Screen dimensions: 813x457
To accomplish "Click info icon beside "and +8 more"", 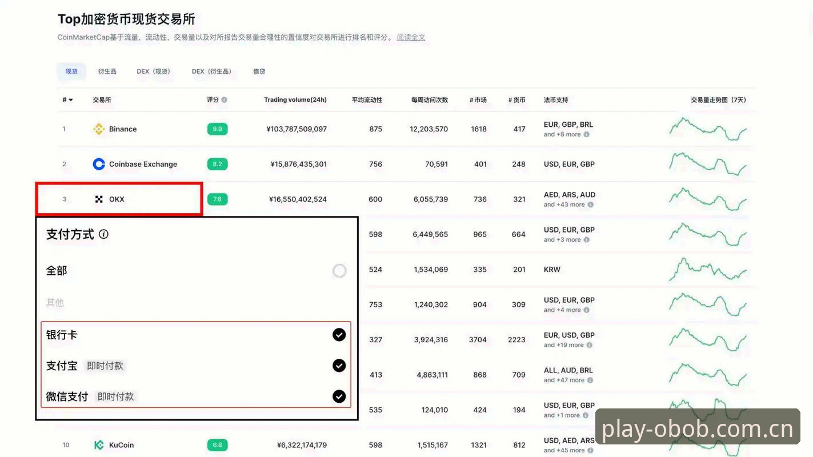I will pyautogui.click(x=586, y=135).
